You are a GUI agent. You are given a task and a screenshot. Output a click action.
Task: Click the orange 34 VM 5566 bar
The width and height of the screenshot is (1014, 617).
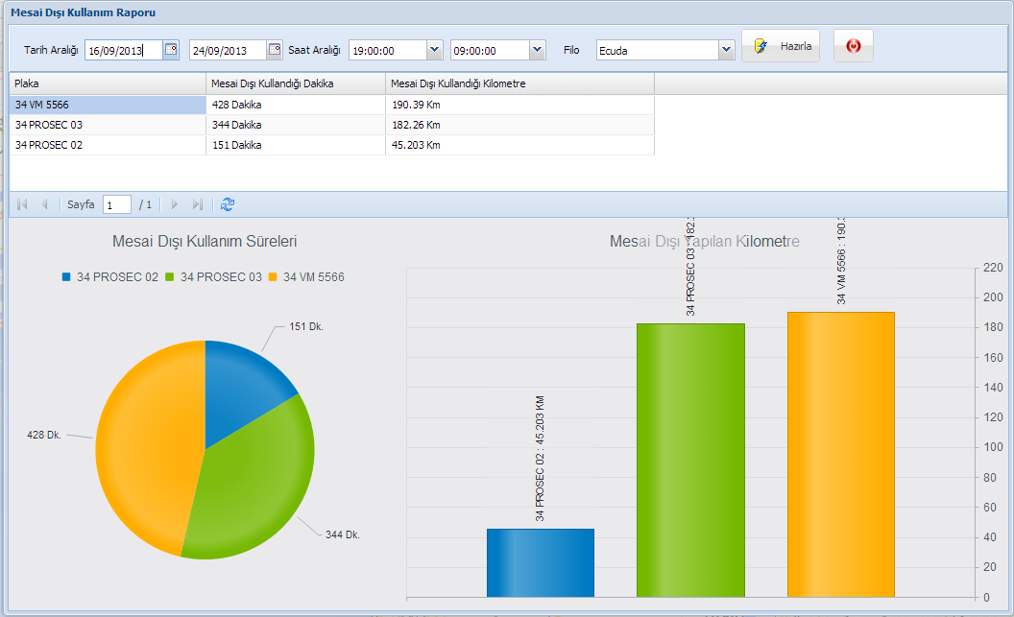[x=841, y=454]
